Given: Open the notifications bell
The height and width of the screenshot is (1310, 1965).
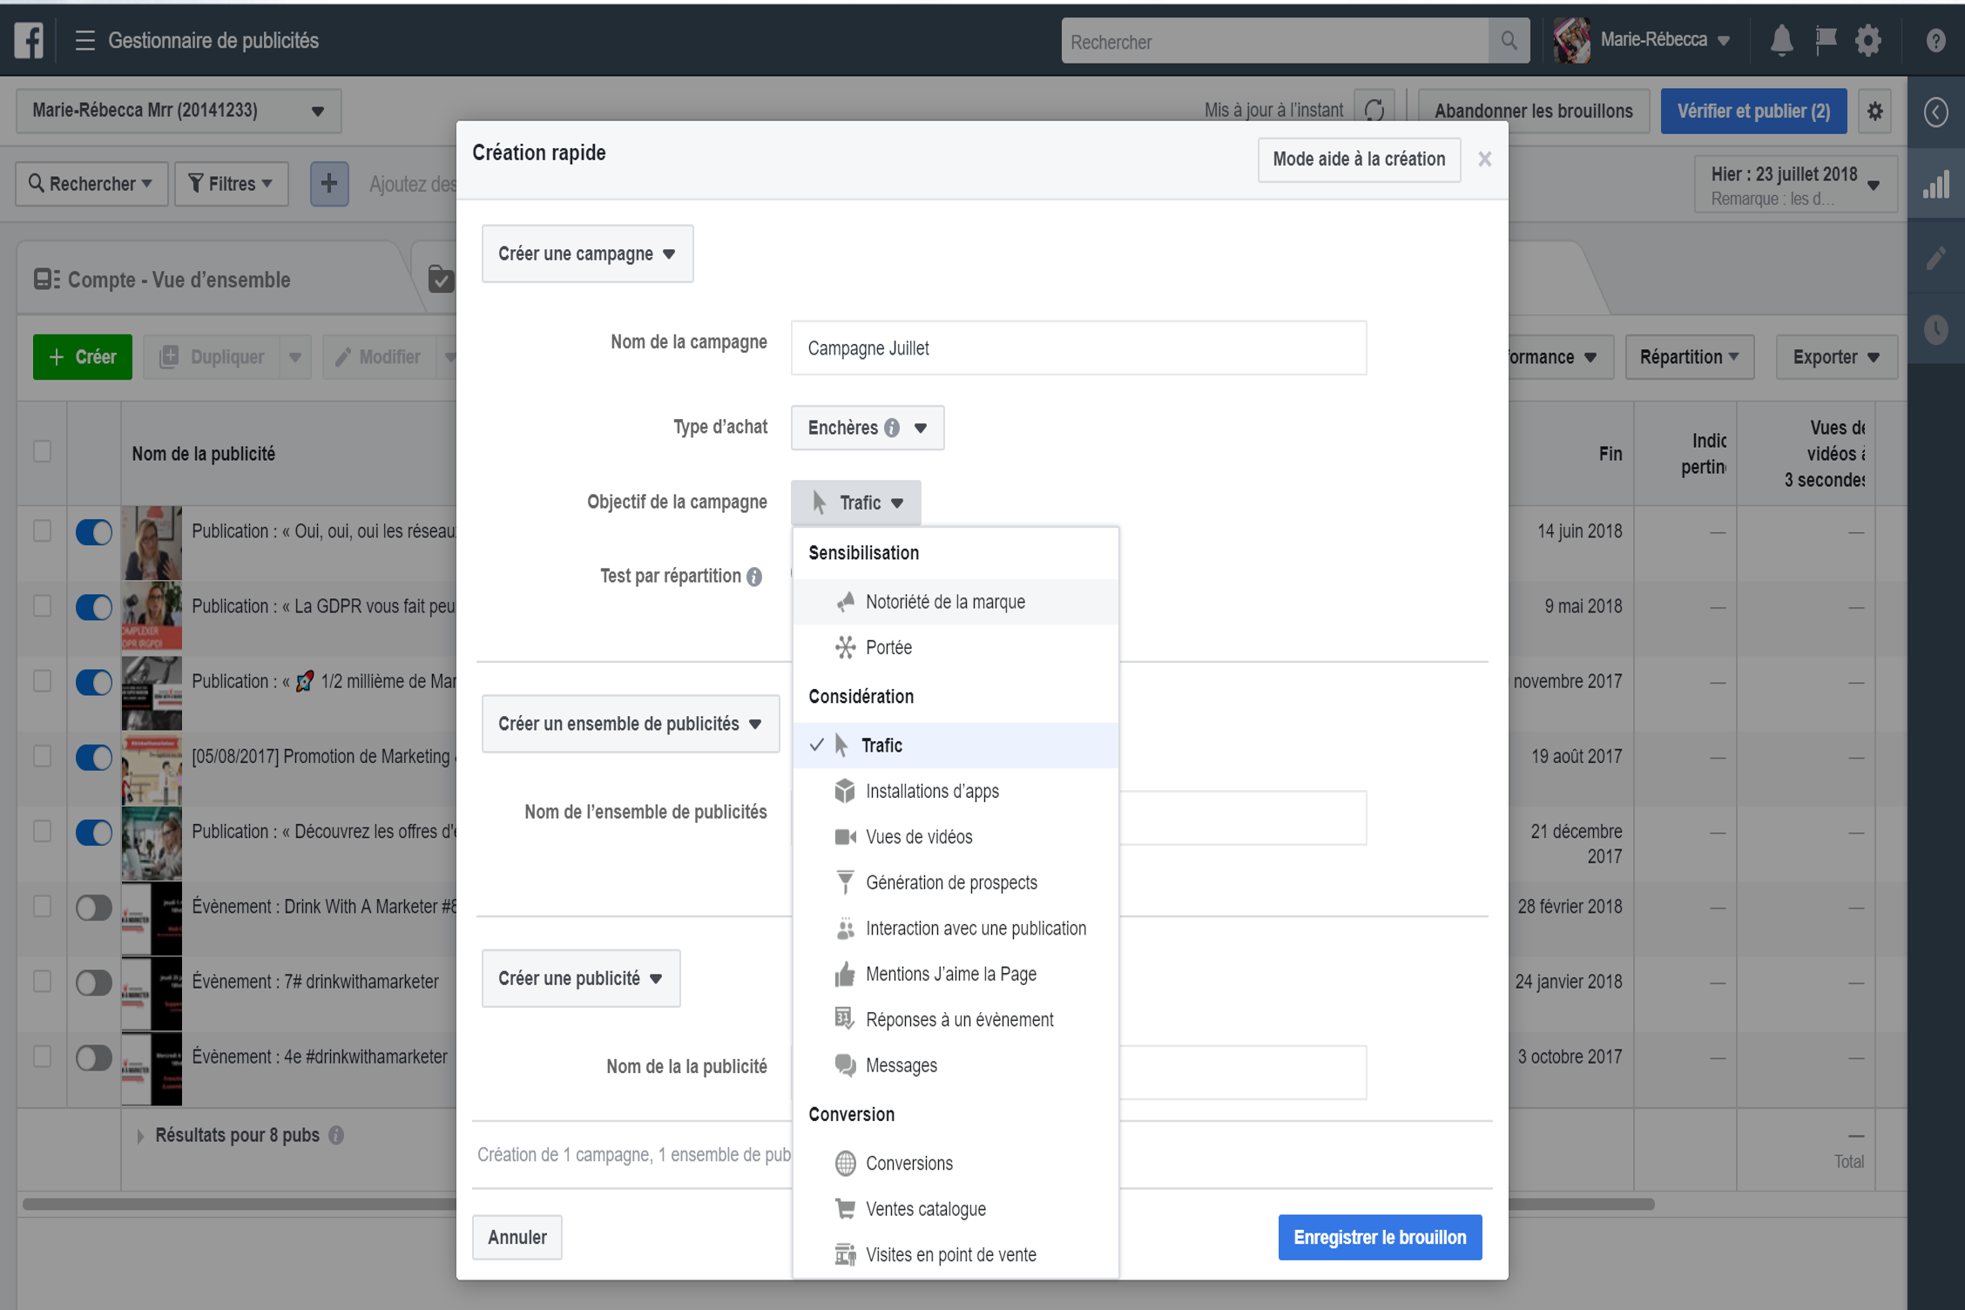Looking at the screenshot, I should (1781, 40).
